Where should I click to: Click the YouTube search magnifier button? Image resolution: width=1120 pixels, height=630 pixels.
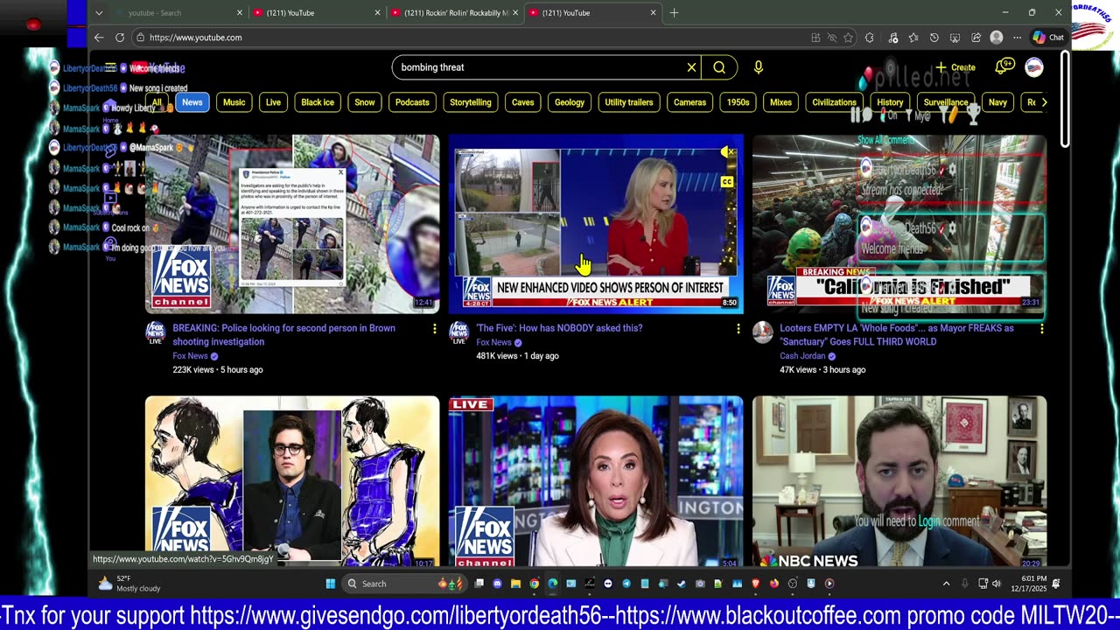[x=719, y=67]
